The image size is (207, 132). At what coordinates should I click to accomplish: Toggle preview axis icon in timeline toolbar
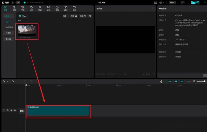coord(188,81)
